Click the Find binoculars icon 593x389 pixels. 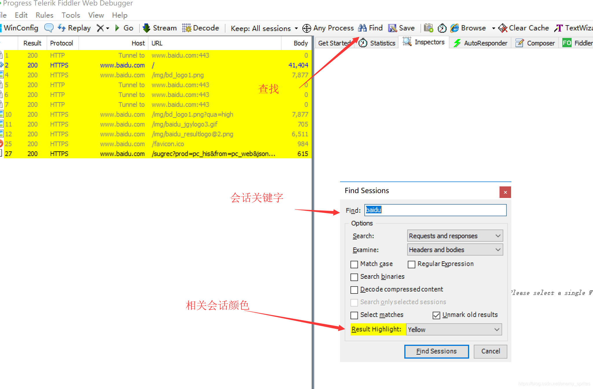click(x=362, y=28)
